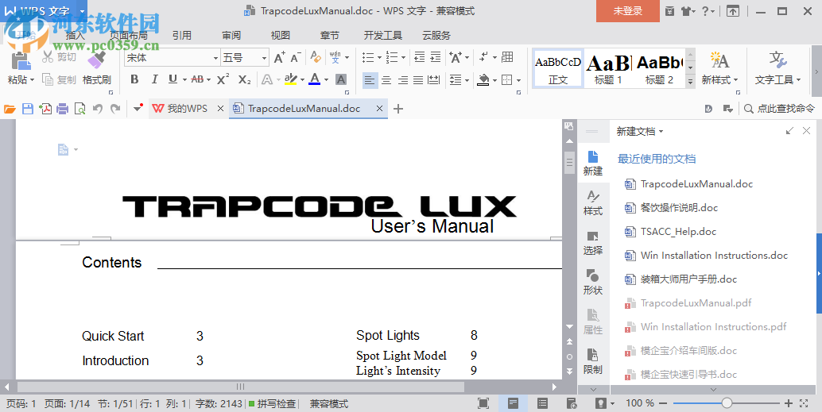Toggle spell check in status bar
The height and width of the screenshot is (412, 822).
click(272, 403)
